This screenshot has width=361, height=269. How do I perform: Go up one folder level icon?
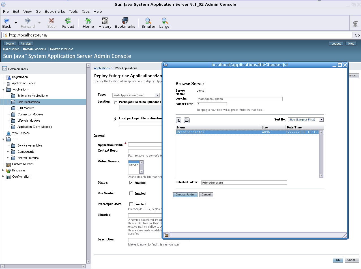point(179,120)
